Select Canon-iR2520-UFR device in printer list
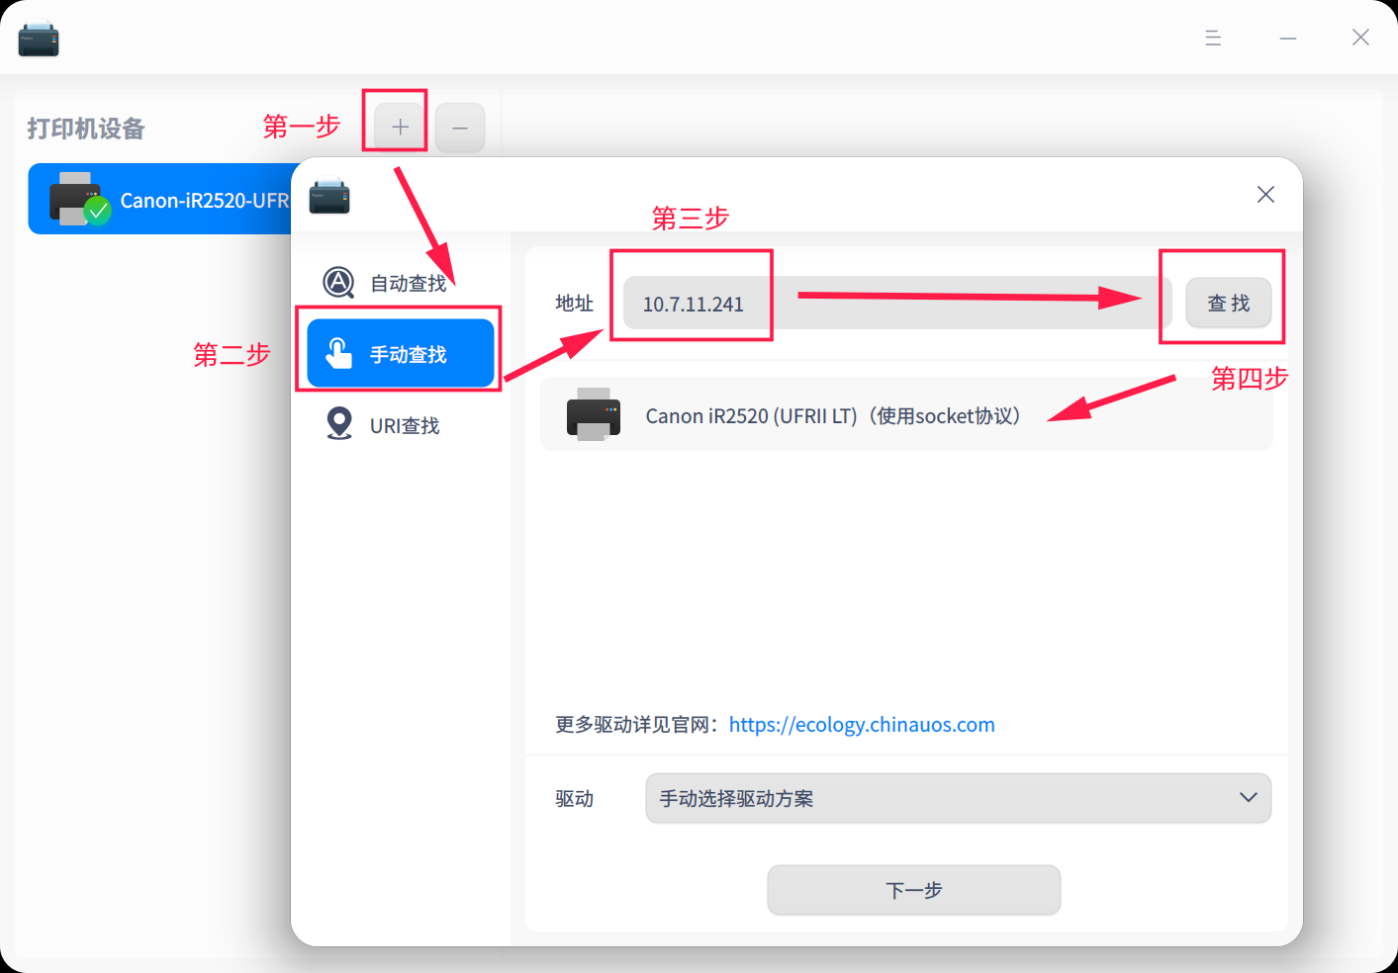Image resolution: width=1398 pixels, height=973 pixels. [x=160, y=199]
